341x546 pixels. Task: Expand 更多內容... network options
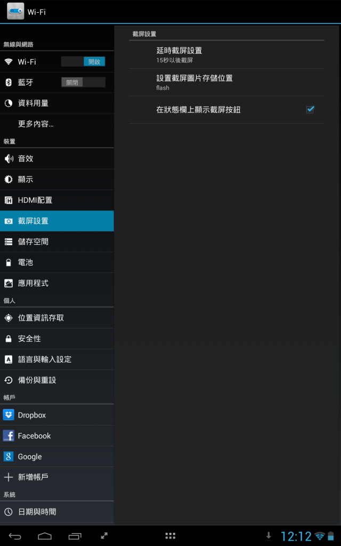(57, 124)
